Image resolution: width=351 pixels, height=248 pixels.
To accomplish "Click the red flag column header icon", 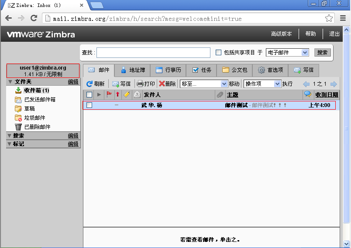I will (x=109, y=94).
